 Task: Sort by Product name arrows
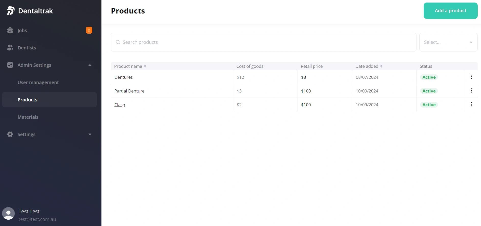[145, 66]
